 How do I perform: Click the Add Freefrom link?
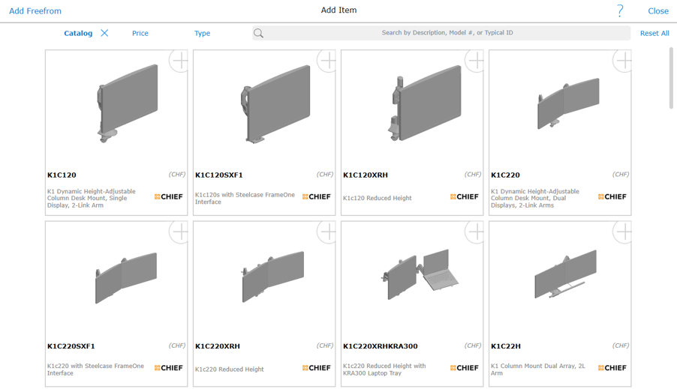coord(35,11)
